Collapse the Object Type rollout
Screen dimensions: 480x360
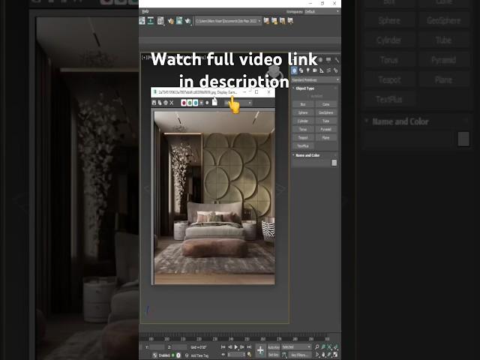304,88
